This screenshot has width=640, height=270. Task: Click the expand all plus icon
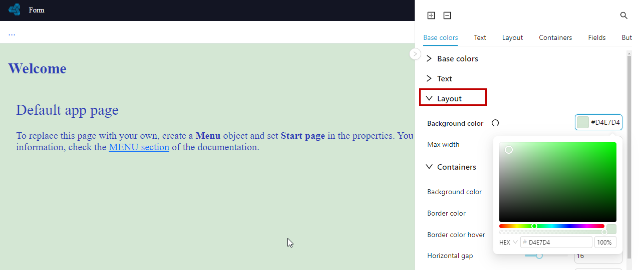click(431, 15)
